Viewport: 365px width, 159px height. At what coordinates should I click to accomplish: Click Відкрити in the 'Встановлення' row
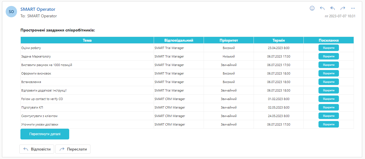[x=328, y=82]
